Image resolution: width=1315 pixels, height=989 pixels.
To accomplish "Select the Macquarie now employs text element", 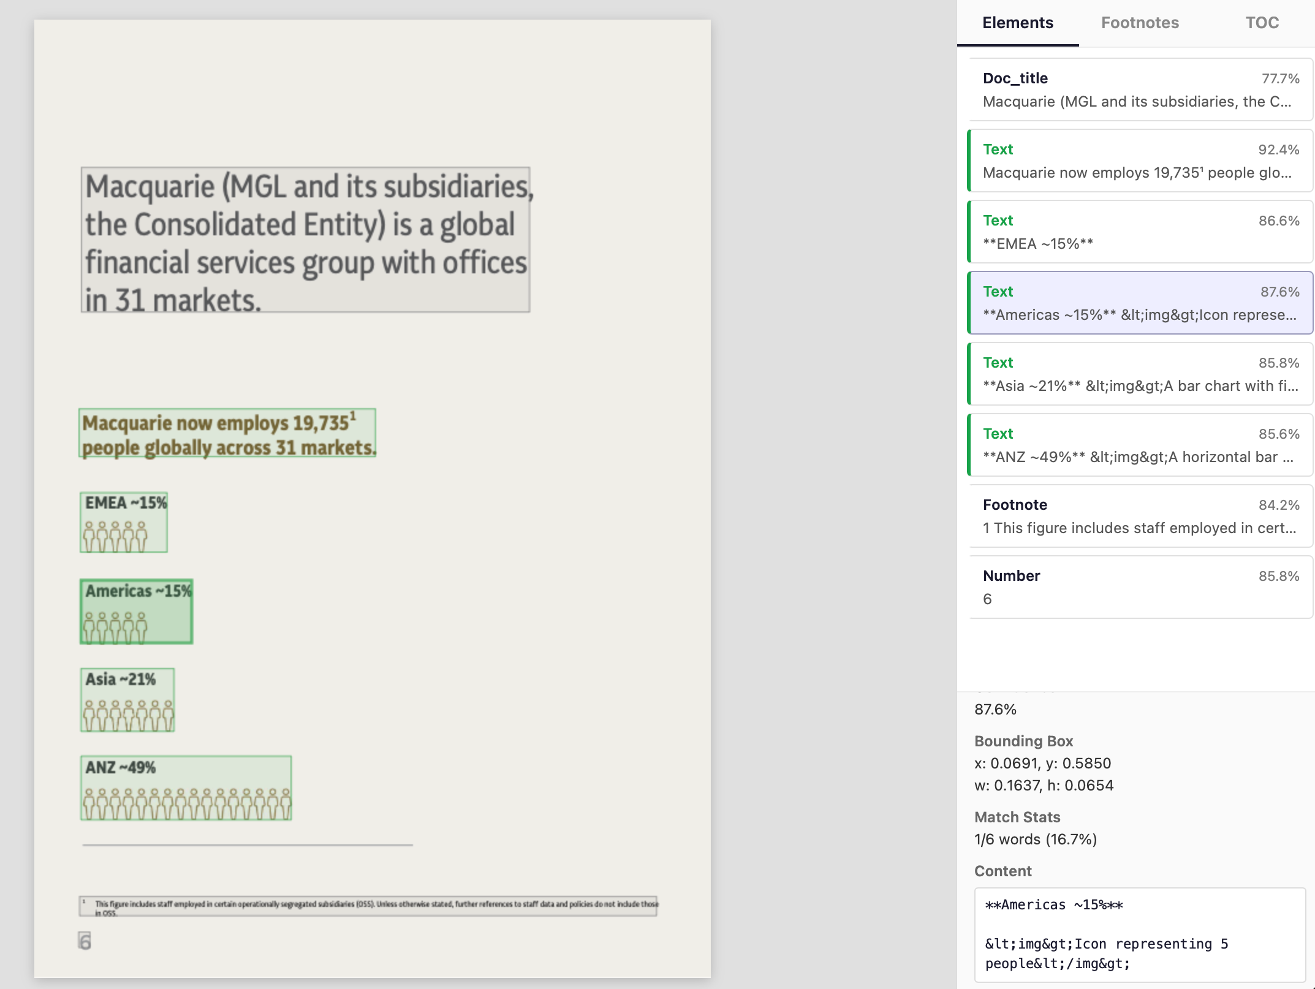I will tap(1140, 161).
